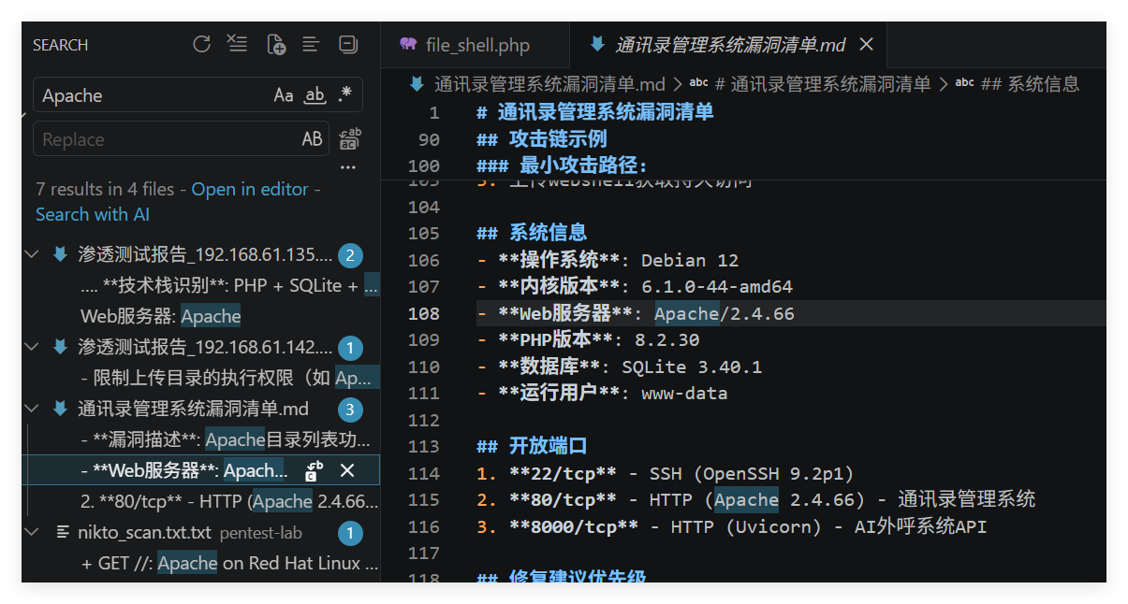The height and width of the screenshot is (604, 1128).
Task: Click match count badge 3 on 通讯录管理系统漏洞清单.md
Action: [350, 410]
